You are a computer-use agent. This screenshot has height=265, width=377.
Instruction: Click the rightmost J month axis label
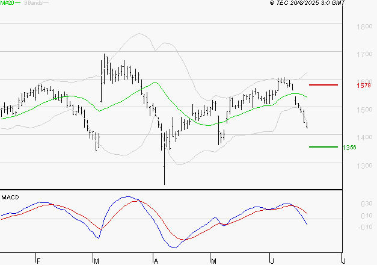(343, 261)
